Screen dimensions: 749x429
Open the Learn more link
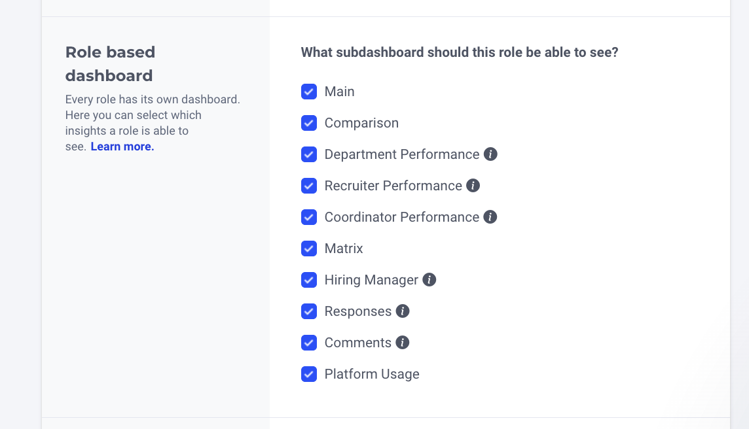pos(122,146)
